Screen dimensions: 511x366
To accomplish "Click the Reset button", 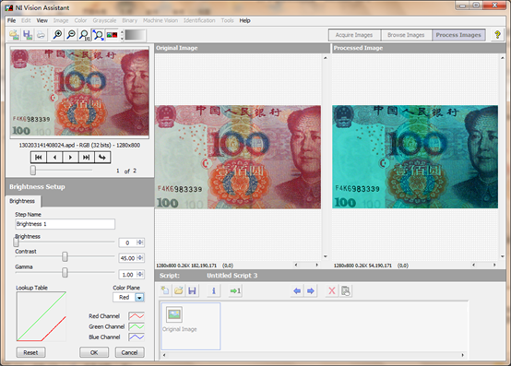I will point(30,352).
